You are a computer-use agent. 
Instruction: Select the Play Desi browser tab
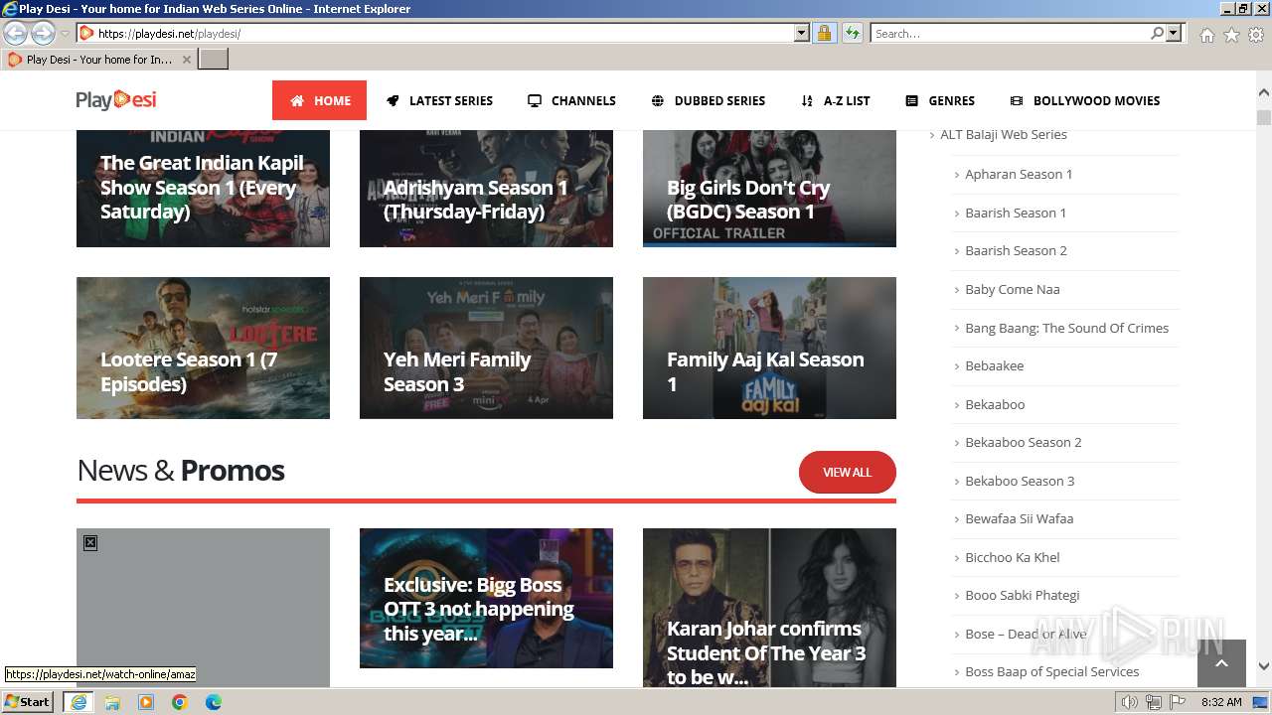[98, 60]
